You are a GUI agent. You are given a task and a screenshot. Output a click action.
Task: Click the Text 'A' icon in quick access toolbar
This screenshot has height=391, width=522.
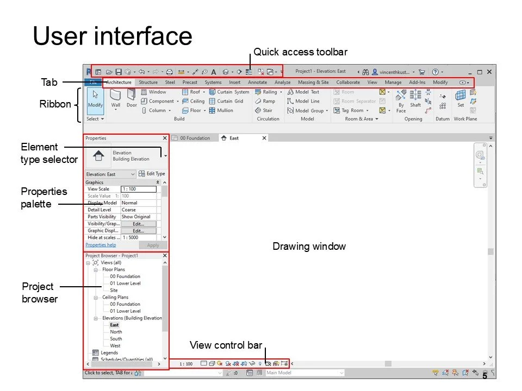point(214,72)
